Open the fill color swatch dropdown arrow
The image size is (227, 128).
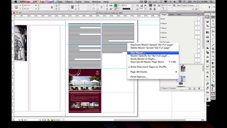(118, 5)
